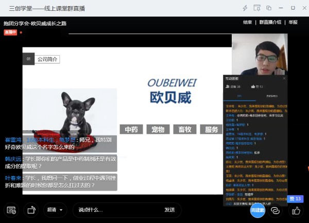Click the OUBEIWEI logo text
This screenshot has height=223, width=309.
coord(172,83)
